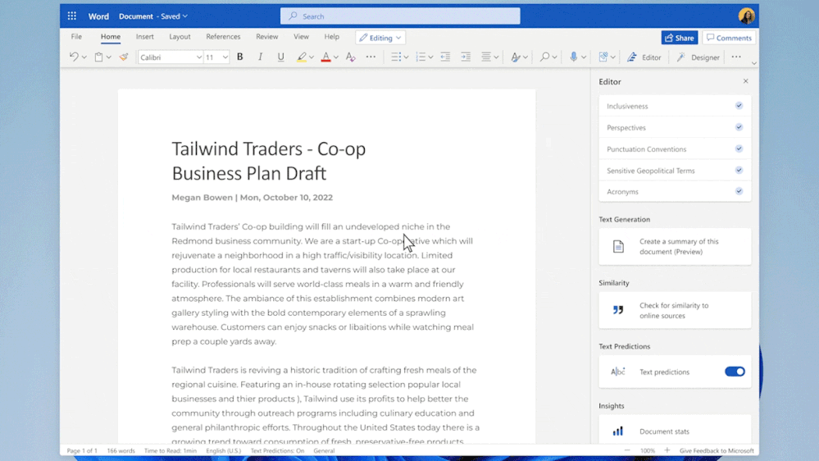Expand the Undo dropdown arrow
Screen dimensions: 819x461
pyautogui.click(x=84, y=57)
